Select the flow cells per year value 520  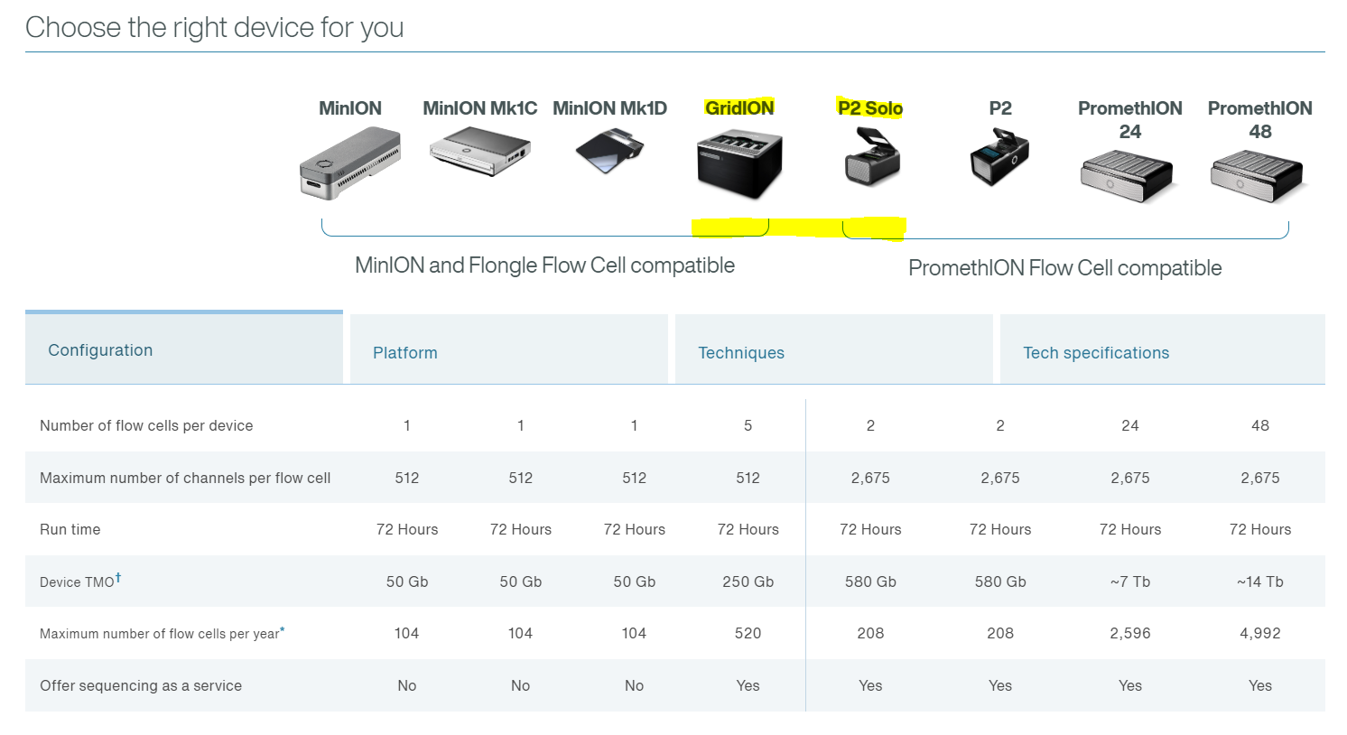coord(748,633)
